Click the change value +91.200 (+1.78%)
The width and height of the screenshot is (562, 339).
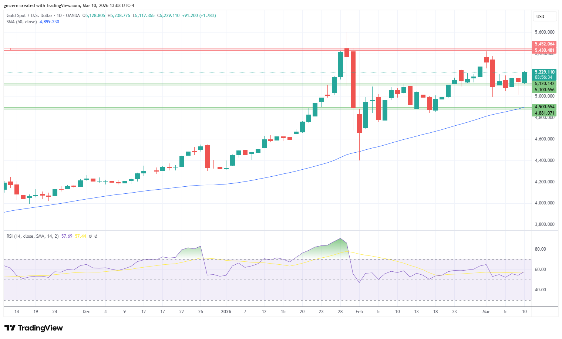point(199,16)
